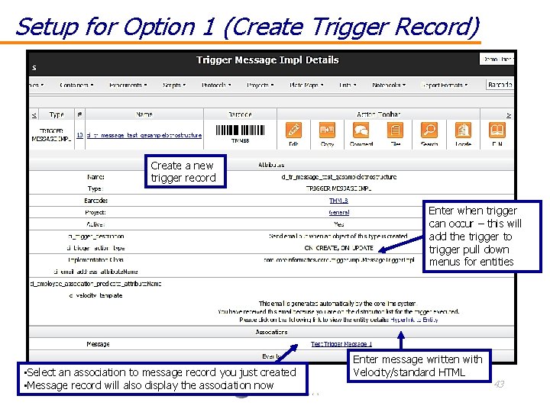
Task: Expand the Protocols menu
Action: click(x=216, y=85)
